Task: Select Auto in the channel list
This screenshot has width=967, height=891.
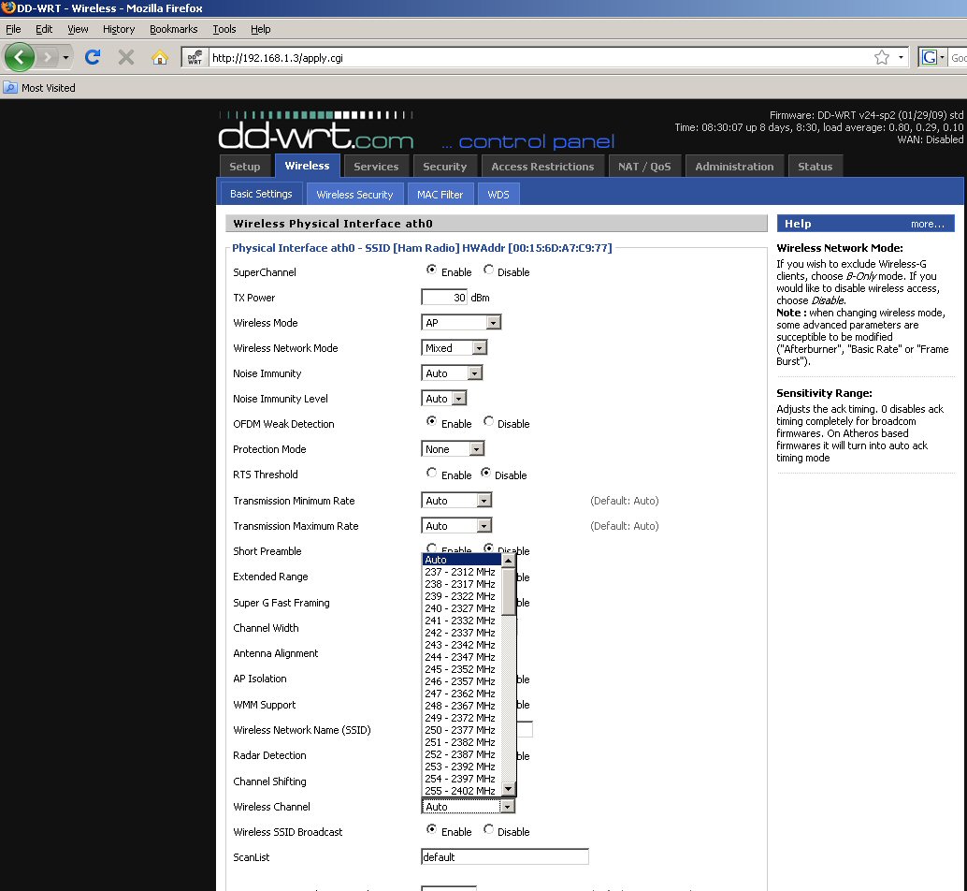Action: [x=462, y=560]
